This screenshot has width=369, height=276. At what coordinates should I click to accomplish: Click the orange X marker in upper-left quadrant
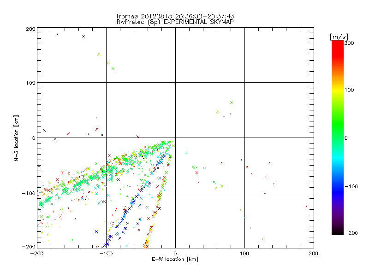coord(108,63)
